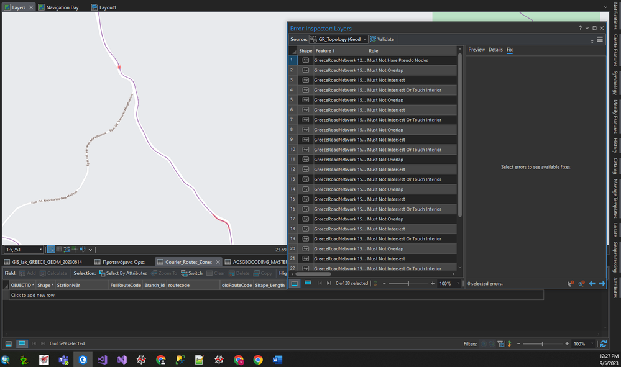Switch to the Details tab
Image resolution: width=621 pixels, height=367 pixels.
[495, 50]
